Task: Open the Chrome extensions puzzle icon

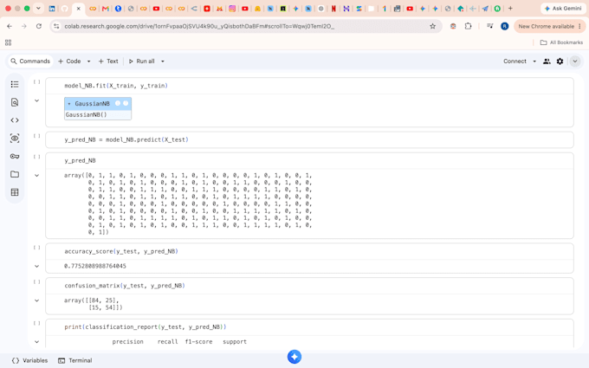Action: coord(468,26)
